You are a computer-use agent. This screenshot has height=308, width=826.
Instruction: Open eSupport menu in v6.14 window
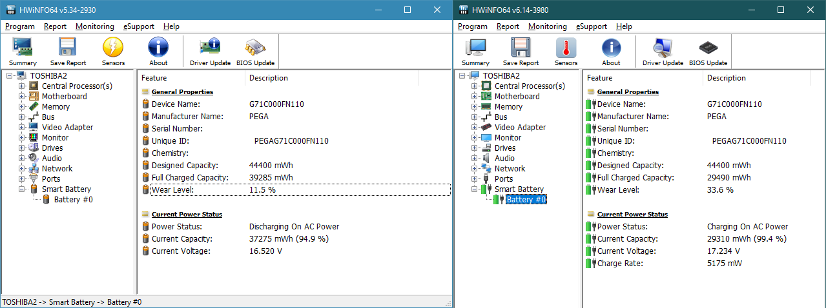click(x=592, y=26)
